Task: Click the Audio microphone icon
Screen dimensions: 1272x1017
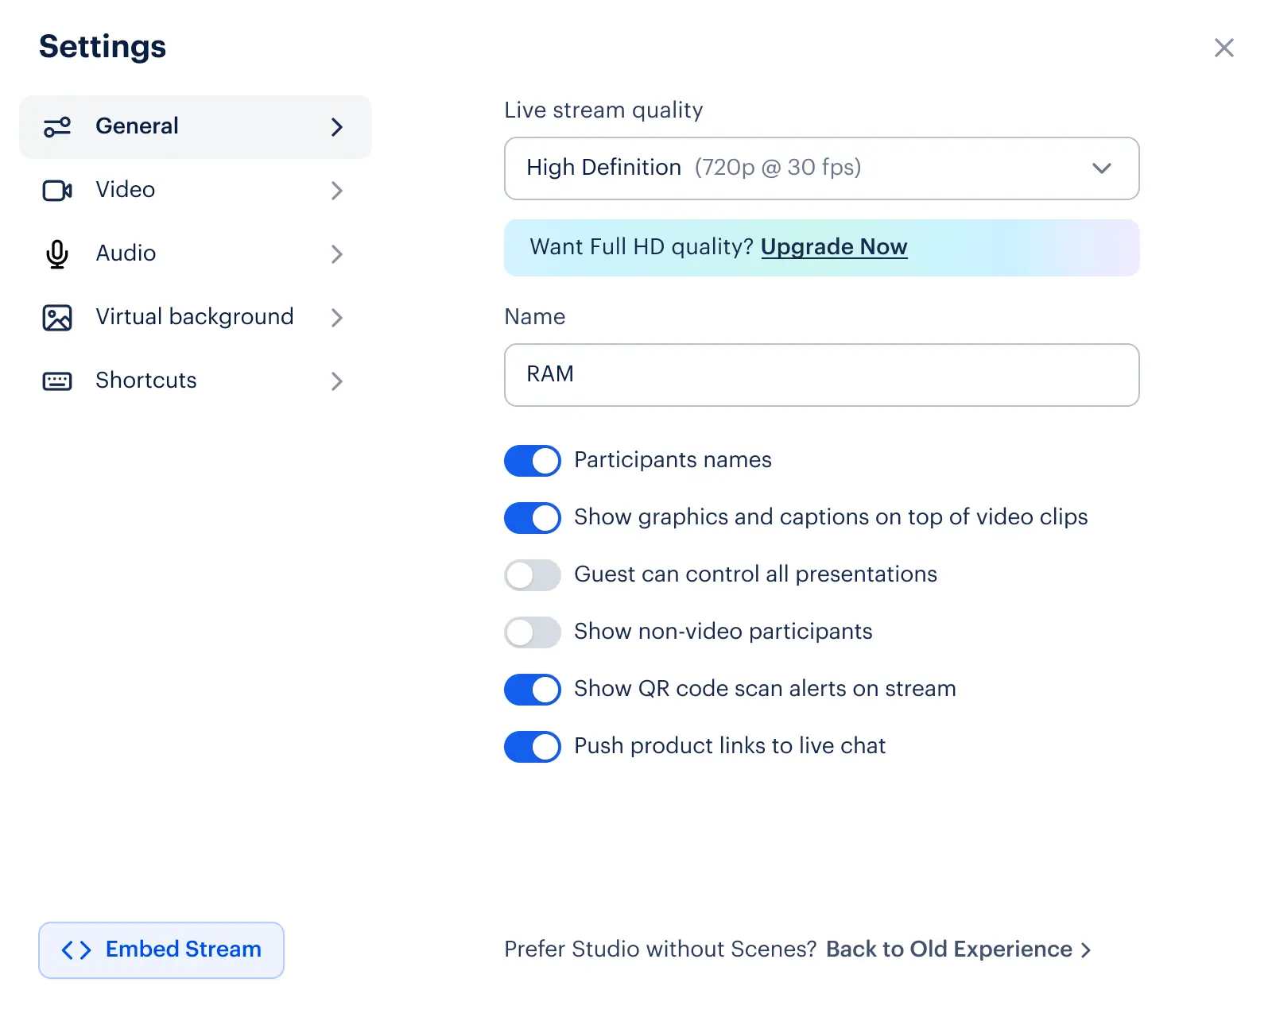Action: pyautogui.click(x=57, y=254)
